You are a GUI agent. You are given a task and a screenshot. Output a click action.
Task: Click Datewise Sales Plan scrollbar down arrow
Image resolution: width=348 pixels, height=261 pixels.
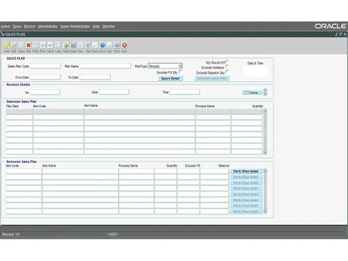click(x=265, y=152)
